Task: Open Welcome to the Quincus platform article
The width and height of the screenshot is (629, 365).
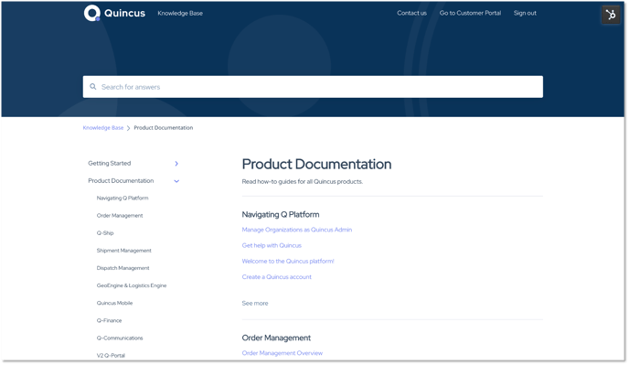Action: [x=288, y=261]
